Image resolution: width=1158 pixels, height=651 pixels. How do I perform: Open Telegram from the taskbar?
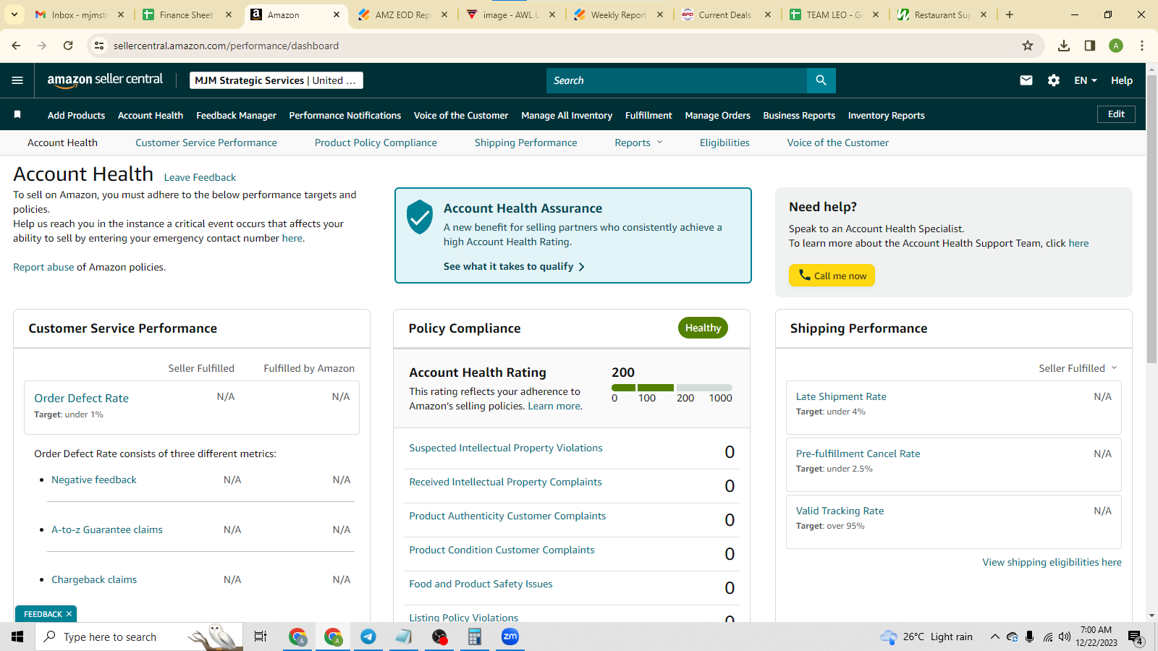click(368, 637)
